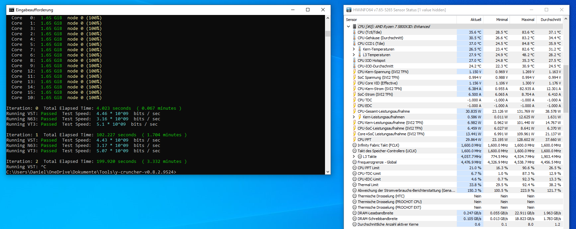
Task: Click the Iteration: 1 elapsed time line
Action: pyautogui.click(x=97, y=135)
